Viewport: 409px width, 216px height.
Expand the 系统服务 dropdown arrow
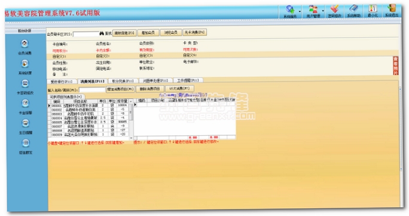300,11
